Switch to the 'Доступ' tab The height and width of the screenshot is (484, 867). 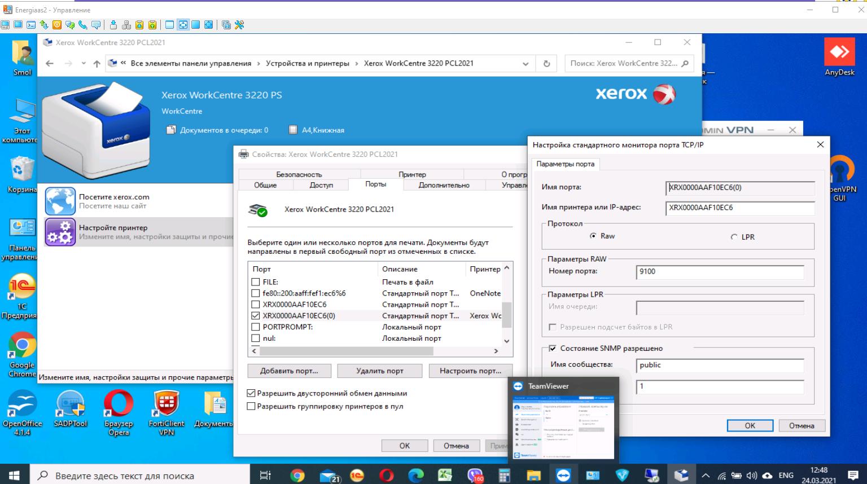321,185
